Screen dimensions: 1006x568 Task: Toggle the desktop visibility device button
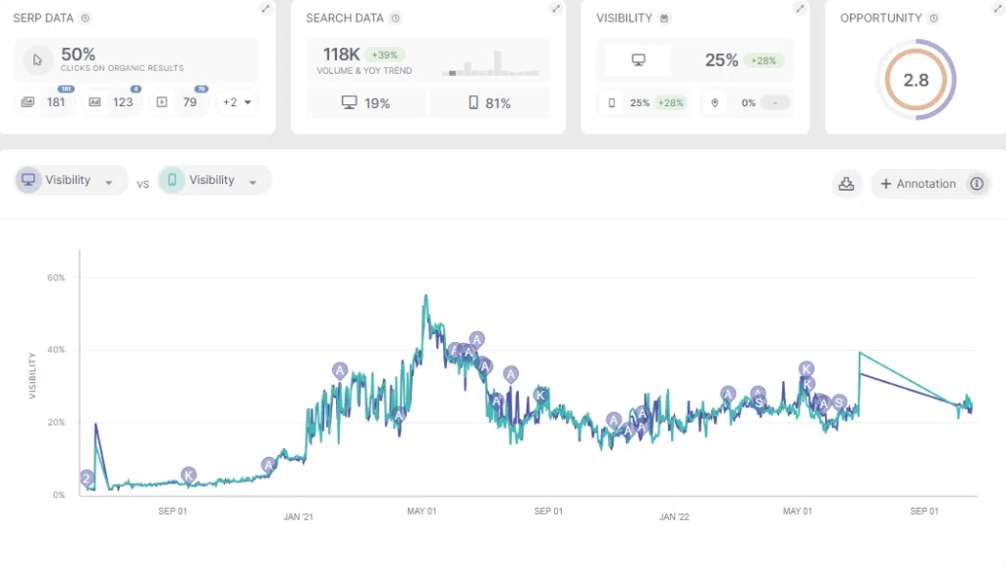pos(639,60)
